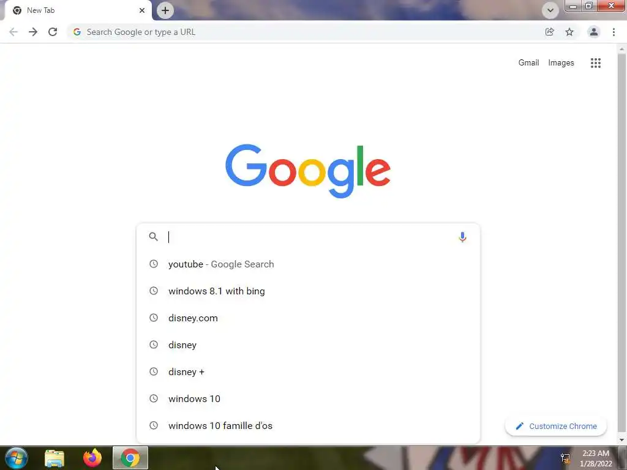Expand the tab search dropdown arrow

point(550,10)
